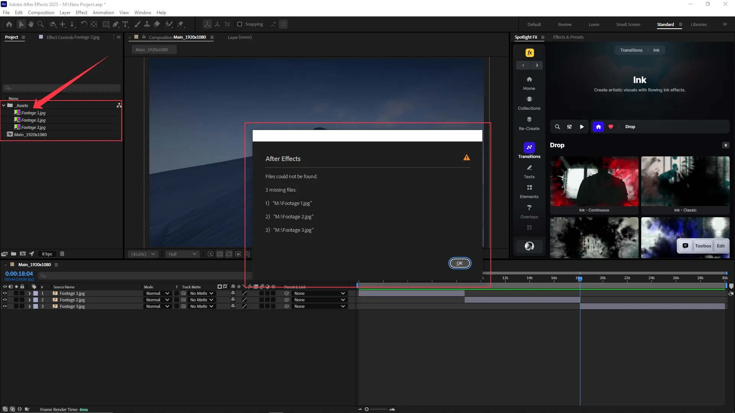Select the Zoom tool magnifier
735x413 pixels.
coord(40,24)
